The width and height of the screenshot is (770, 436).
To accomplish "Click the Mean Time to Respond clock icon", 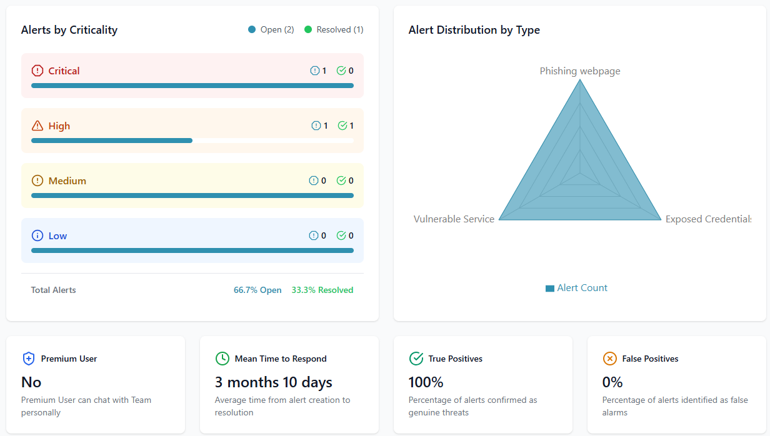I will (222, 359).
